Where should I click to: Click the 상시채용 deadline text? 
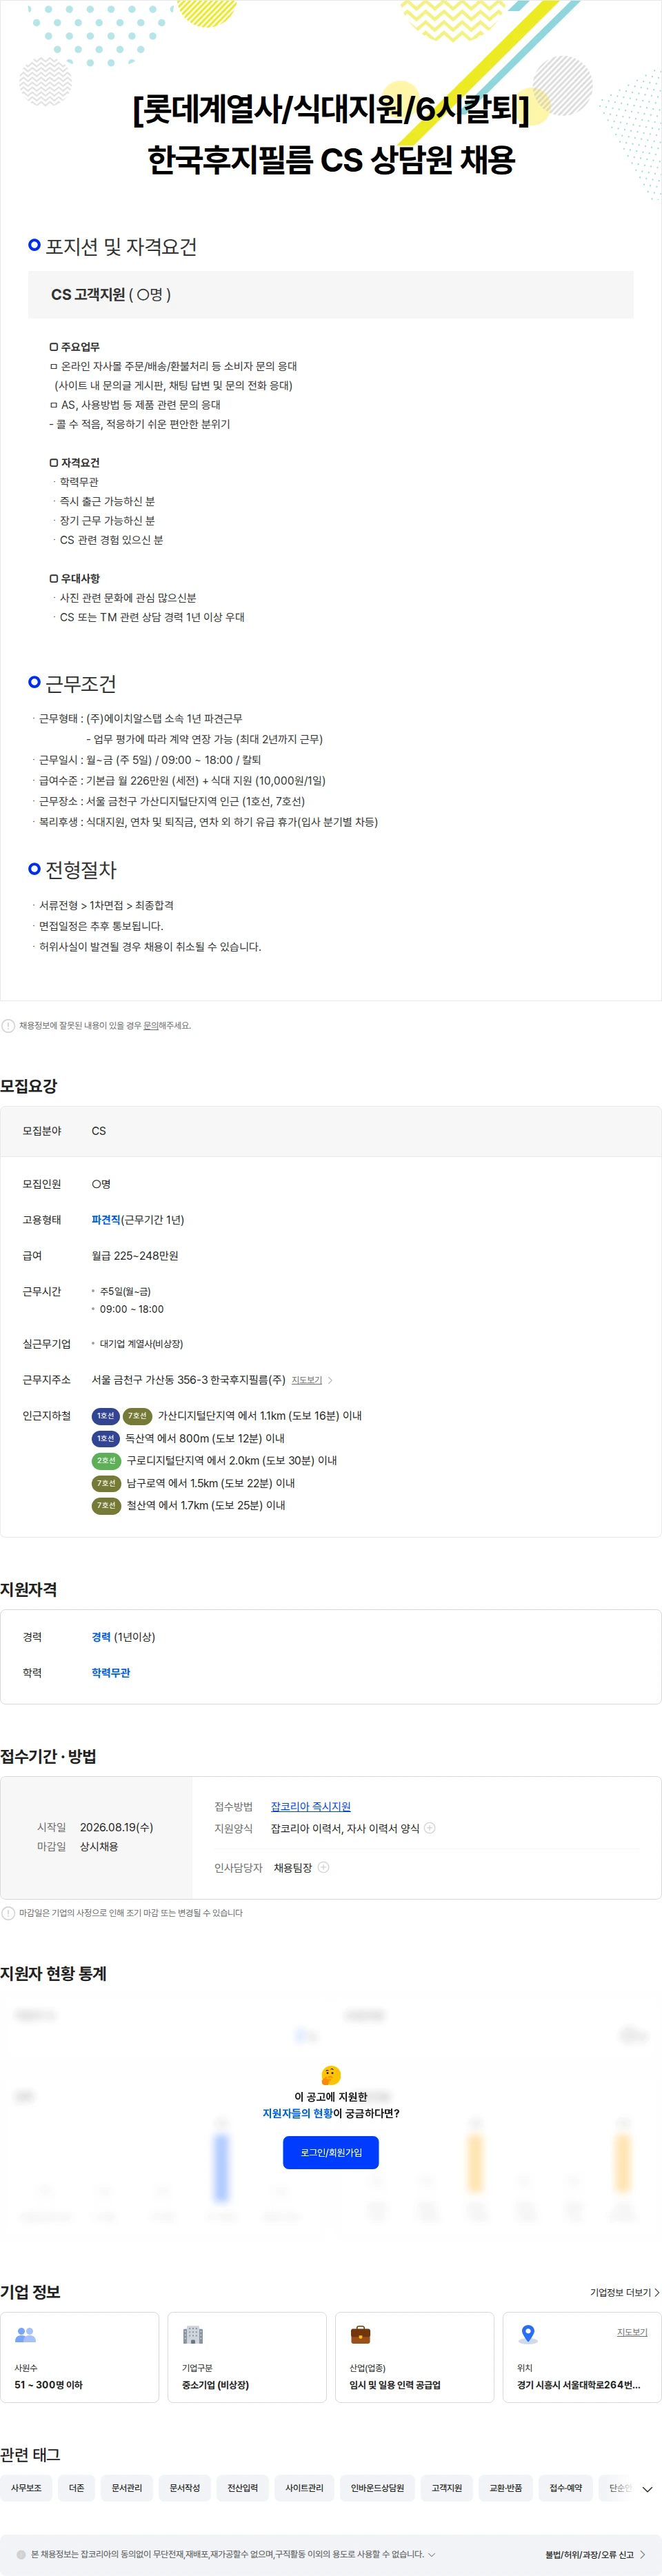[99, 1846]
